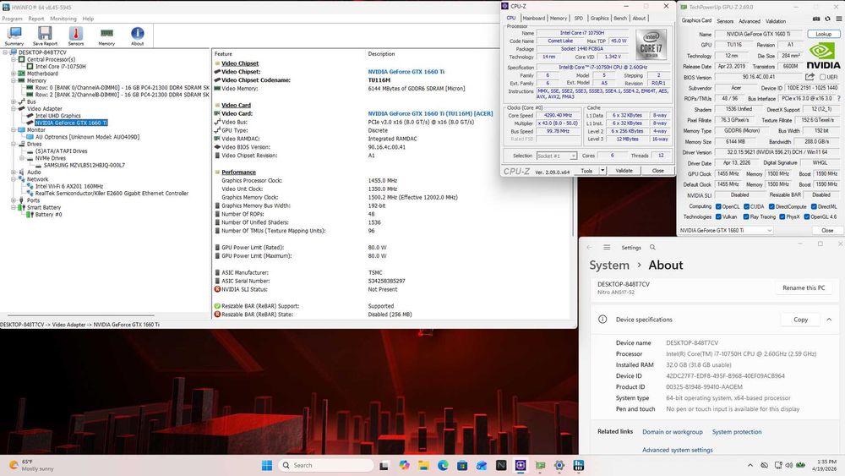Expand the Ports tree node in HWiNFO
The image size is (845, 476).
click(x=14, y=200)
